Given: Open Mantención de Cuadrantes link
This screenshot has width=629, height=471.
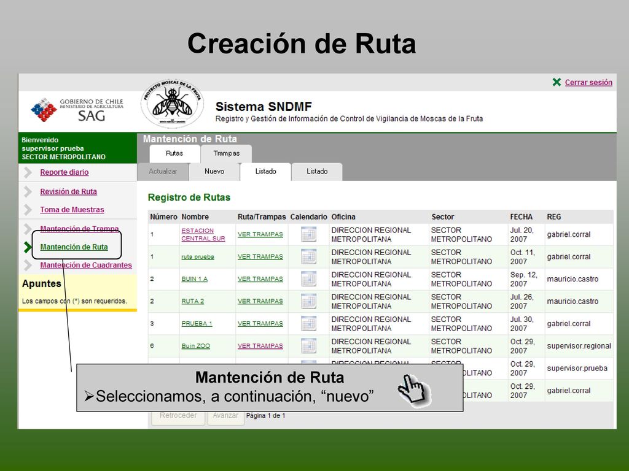Looking at the screenshot, I should coord(86,265).
